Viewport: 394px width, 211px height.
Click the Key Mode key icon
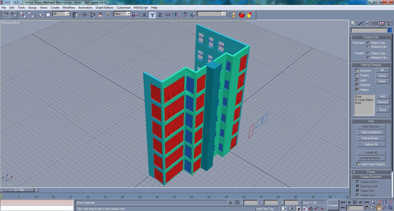[x=343, y=208]
